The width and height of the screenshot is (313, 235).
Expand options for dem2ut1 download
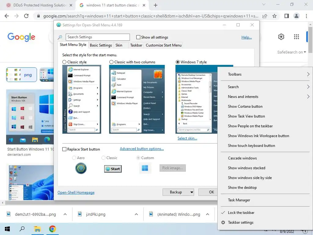point(65,214)
